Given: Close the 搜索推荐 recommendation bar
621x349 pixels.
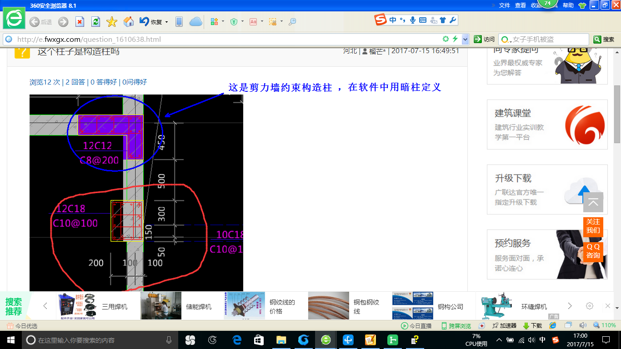Looking at the screenshot, I should tap(608, 306).
